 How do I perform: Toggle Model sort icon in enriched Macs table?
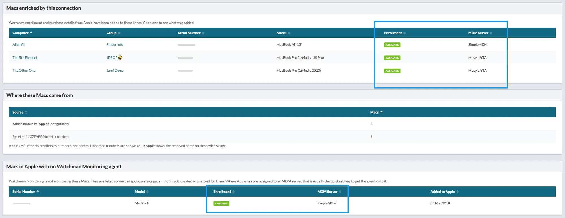289,33
